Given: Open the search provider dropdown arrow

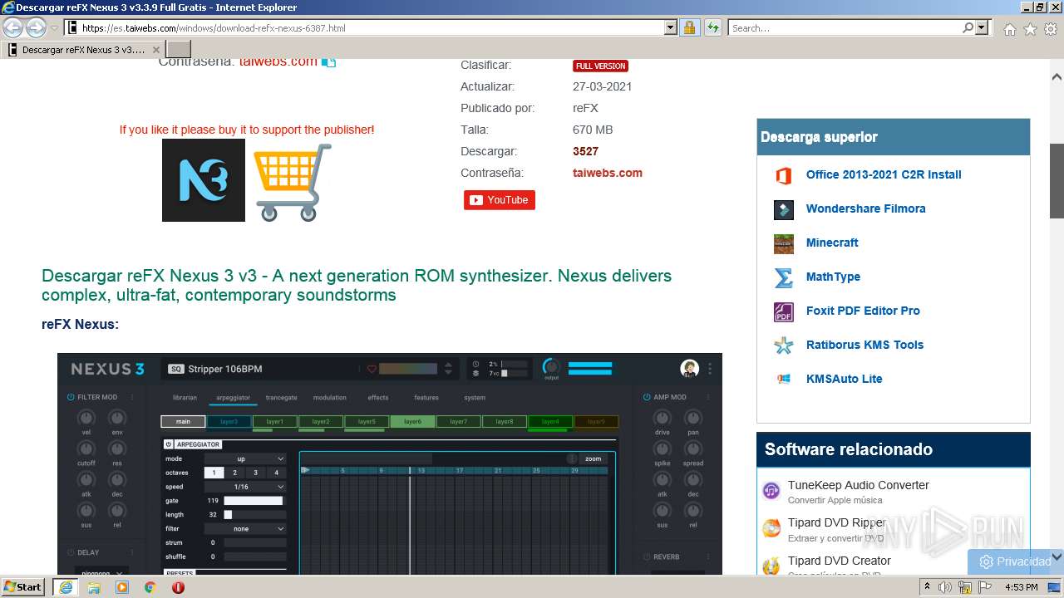Looking at the screenshot, I should [x=982, y=28].
